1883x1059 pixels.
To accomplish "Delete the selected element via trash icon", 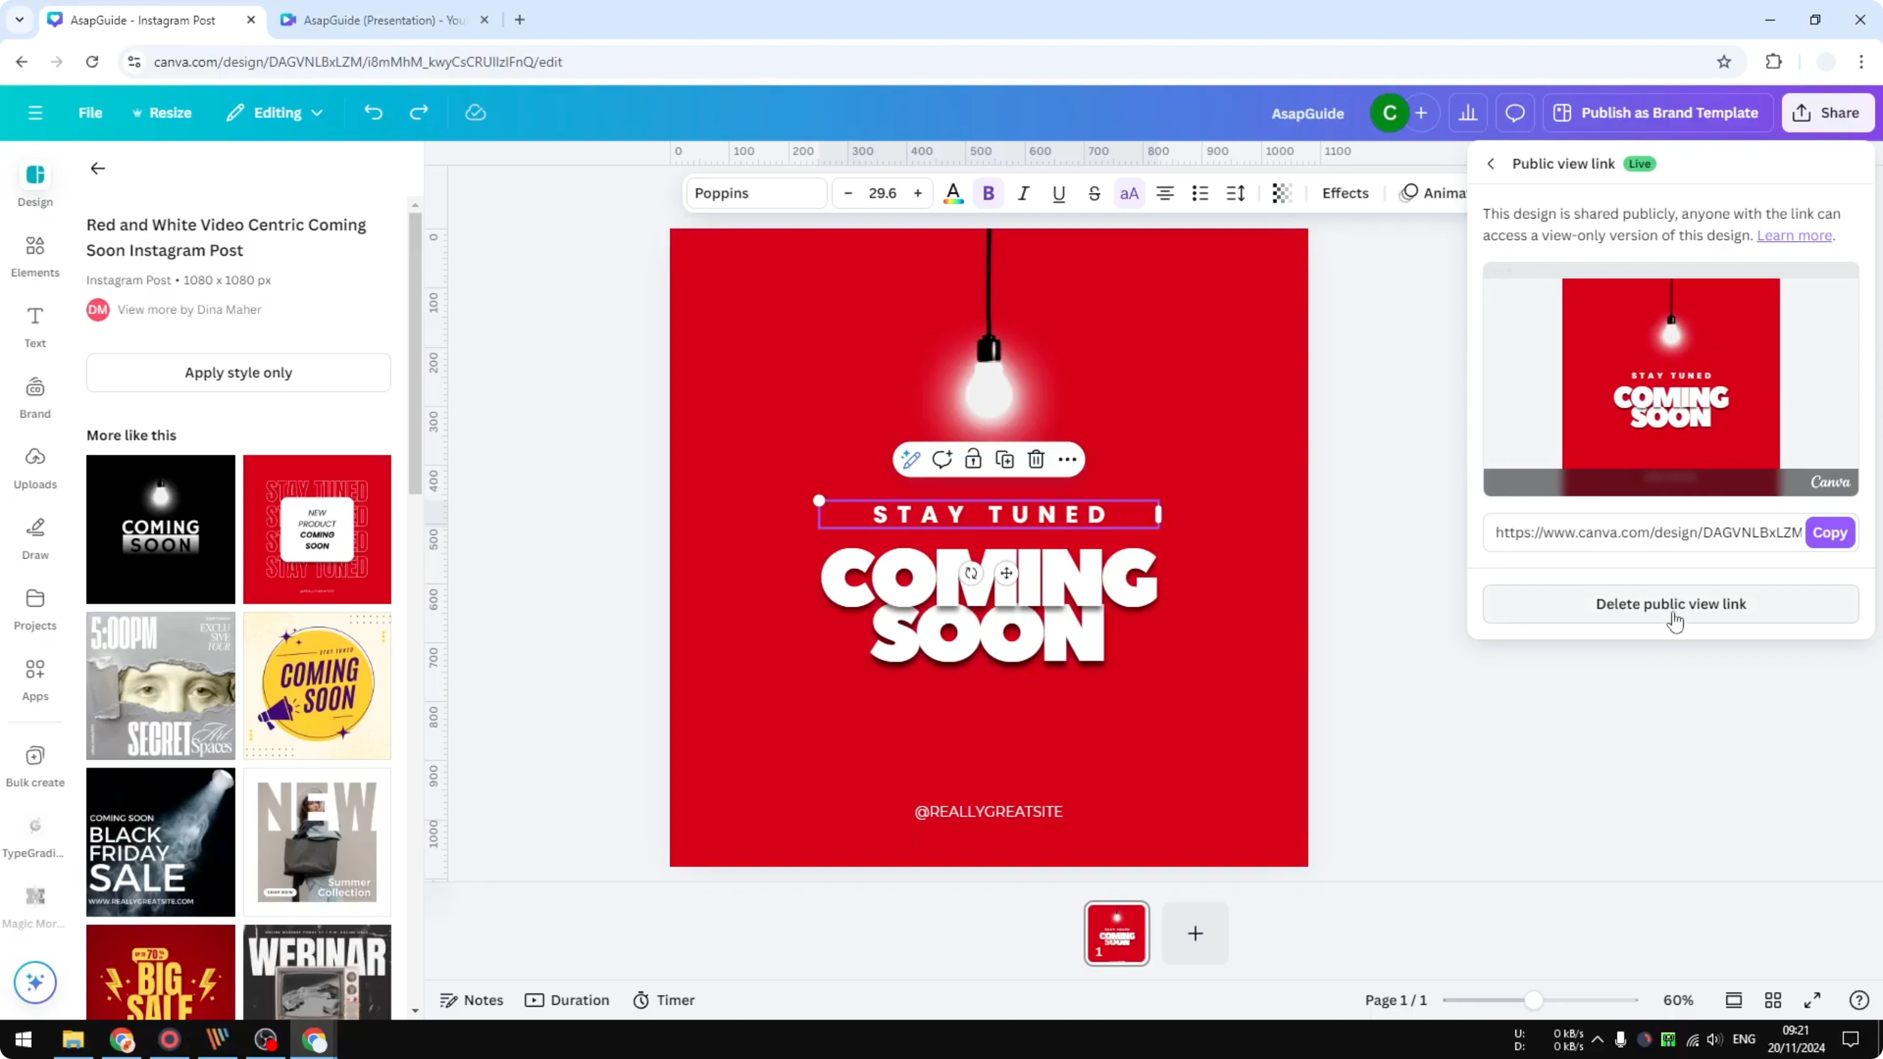I will pyautogui.click(x=1037, y=459).
